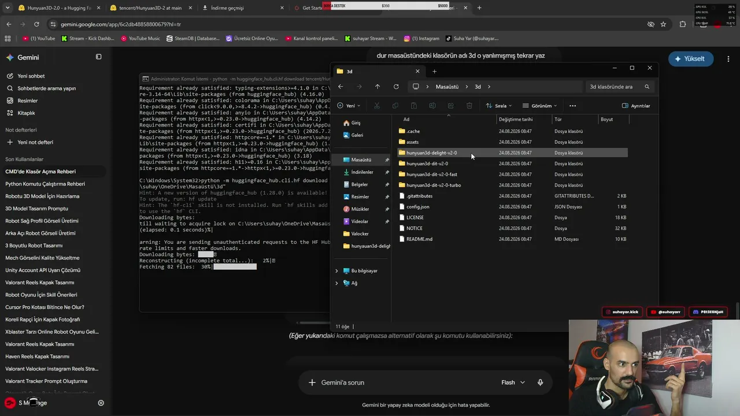Select the README.md file
The width and height of the screenshot is (740, 416).
pyautogui.click(x=512, y=239)
